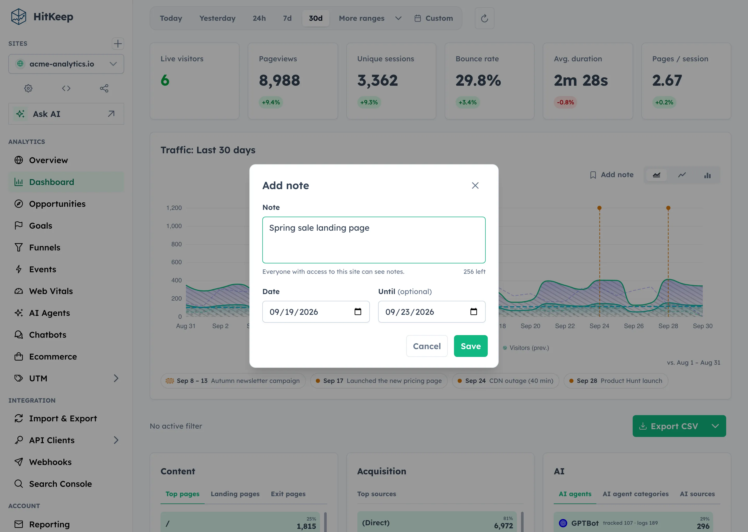Open the acme-analytics.io site dropdown
Image resolution: width=748 pixels, height=532 pixels.
click(66, 64)
